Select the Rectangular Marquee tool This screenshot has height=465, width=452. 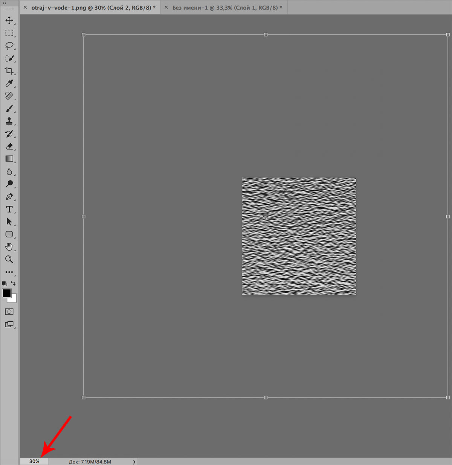pyautogui.click(x=9, y=33)
